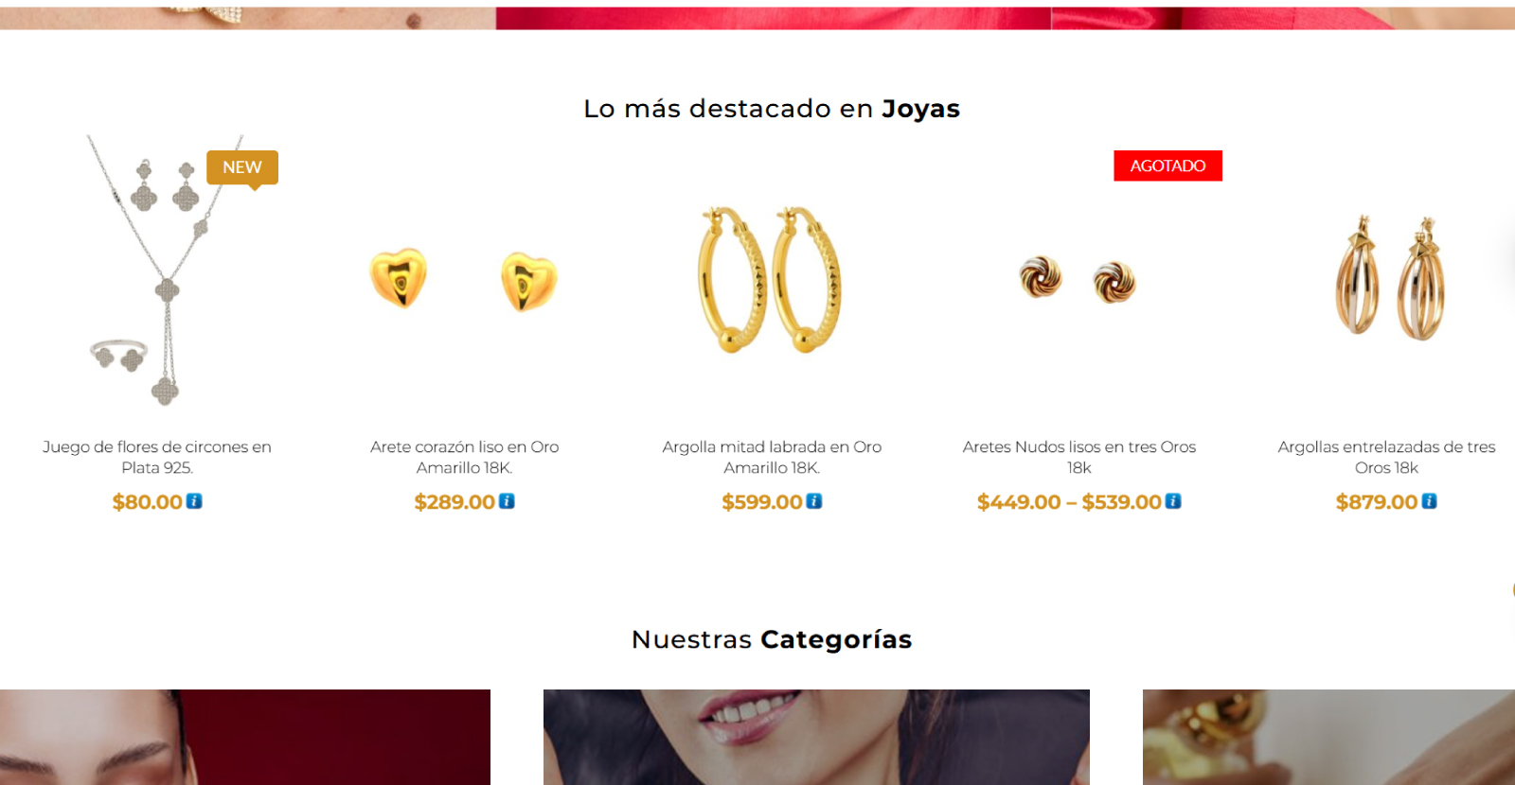Viewport: 1515px width, 785px height.
Task: Click info icon beside $289.00 price
Action: point(507,501)
